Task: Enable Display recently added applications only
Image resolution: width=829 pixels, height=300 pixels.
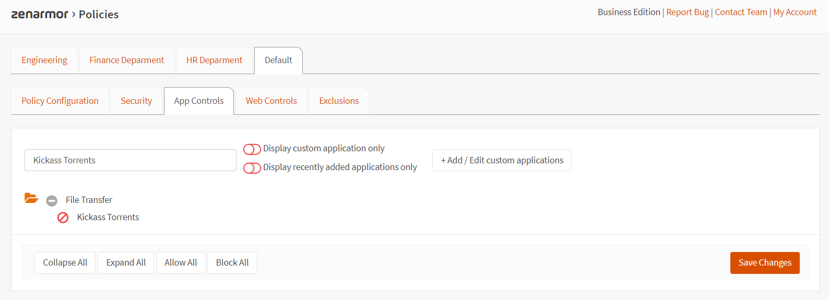Action: pyautogui.click(x=252, y=168)
